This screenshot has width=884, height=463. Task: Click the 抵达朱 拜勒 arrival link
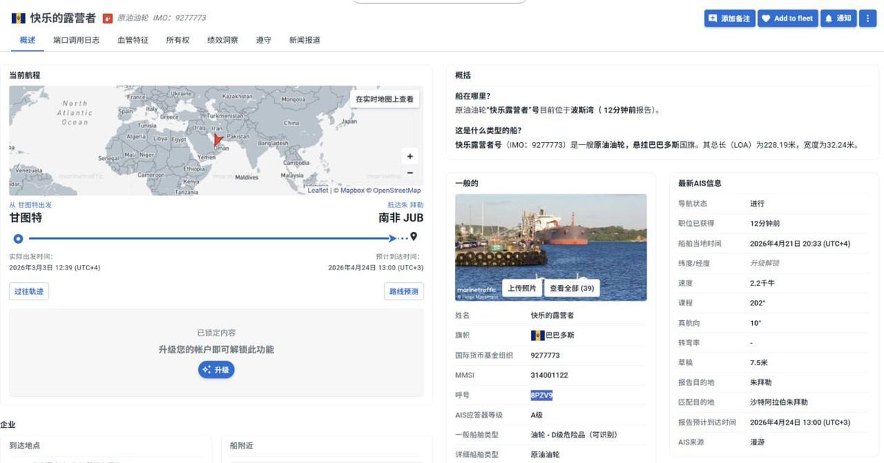click(406, 205)
